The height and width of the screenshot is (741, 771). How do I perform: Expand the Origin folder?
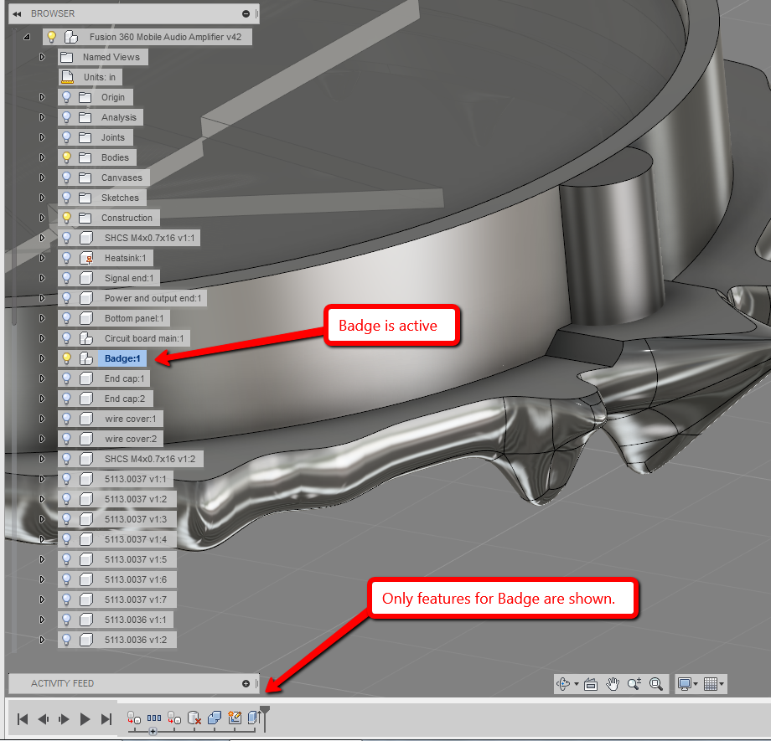(43, 97)
